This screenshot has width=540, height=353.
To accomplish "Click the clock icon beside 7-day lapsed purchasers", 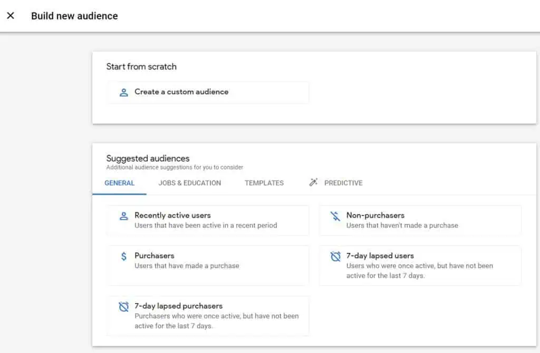I will coord(122,306).
